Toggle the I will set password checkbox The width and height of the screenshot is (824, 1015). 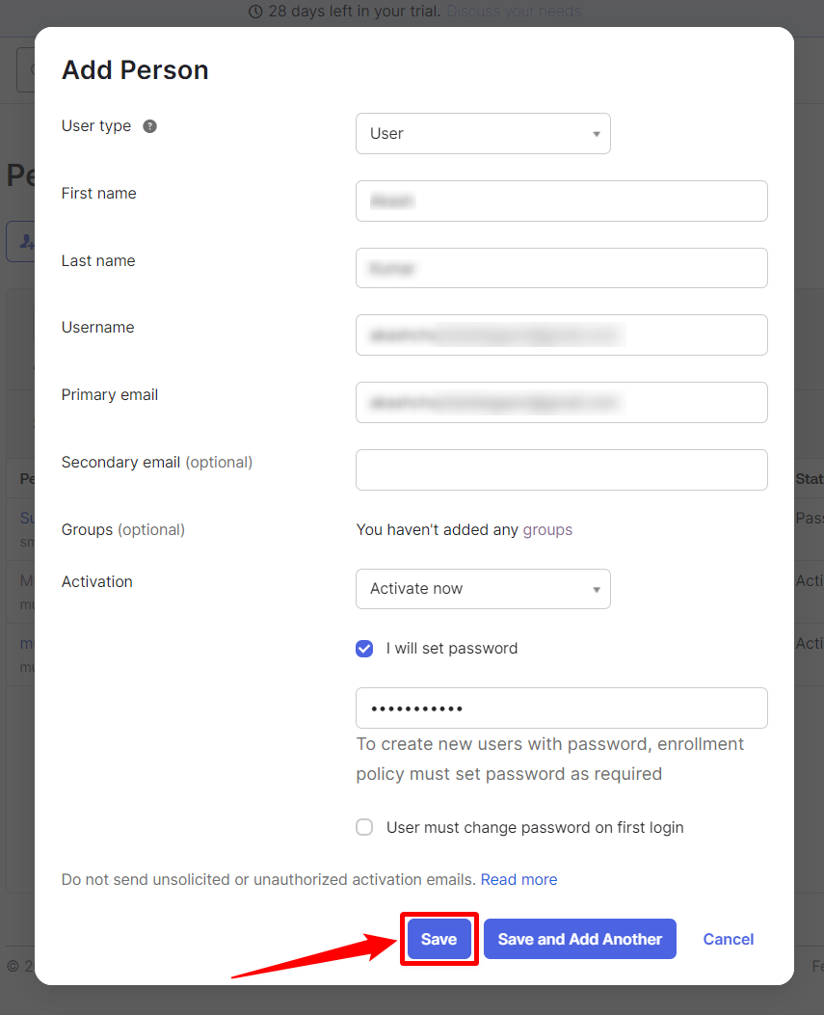pyautogui.click(x=364, y=649)
